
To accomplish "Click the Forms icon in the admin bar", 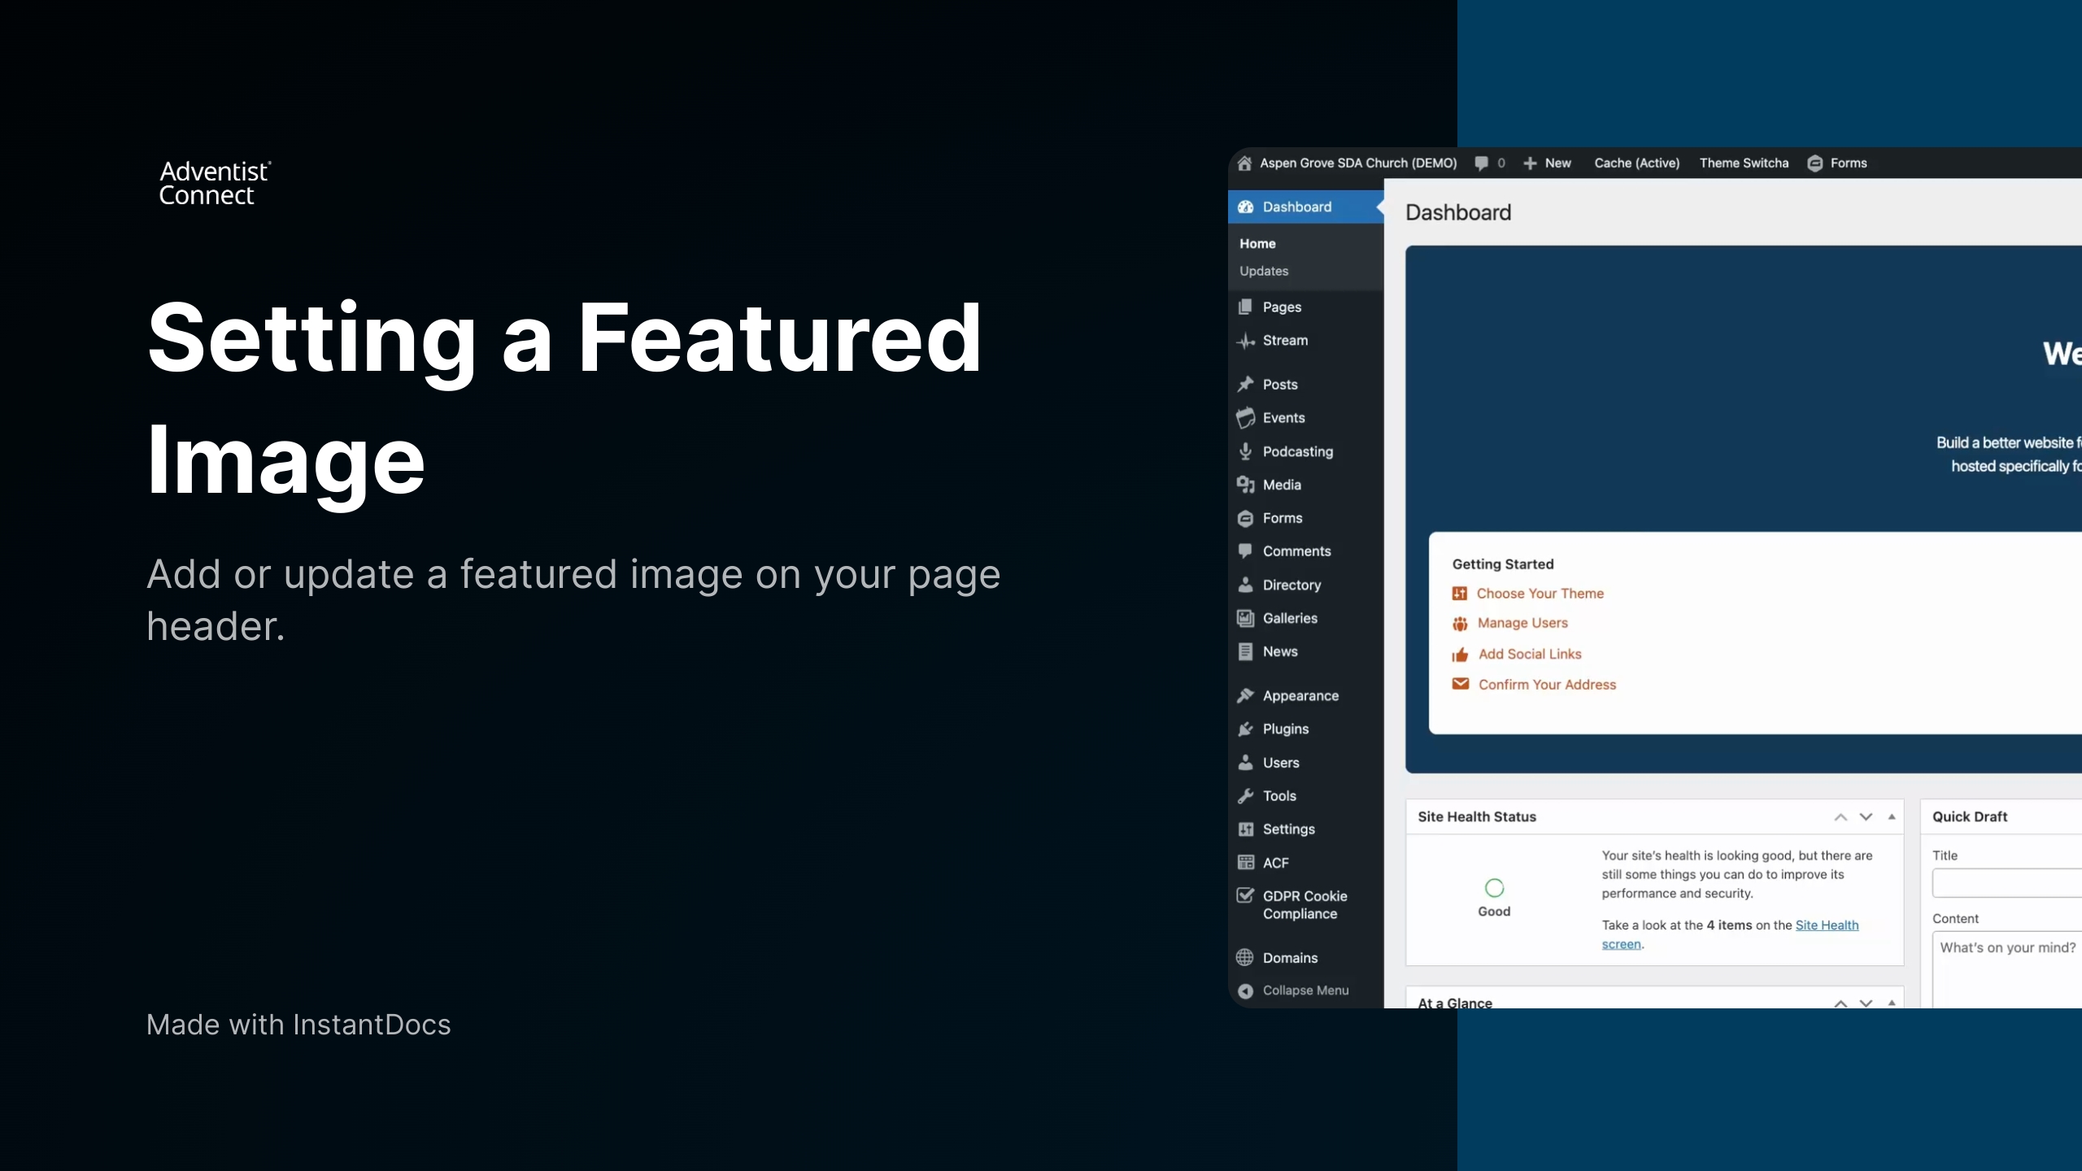I will tap(1814, 163).
